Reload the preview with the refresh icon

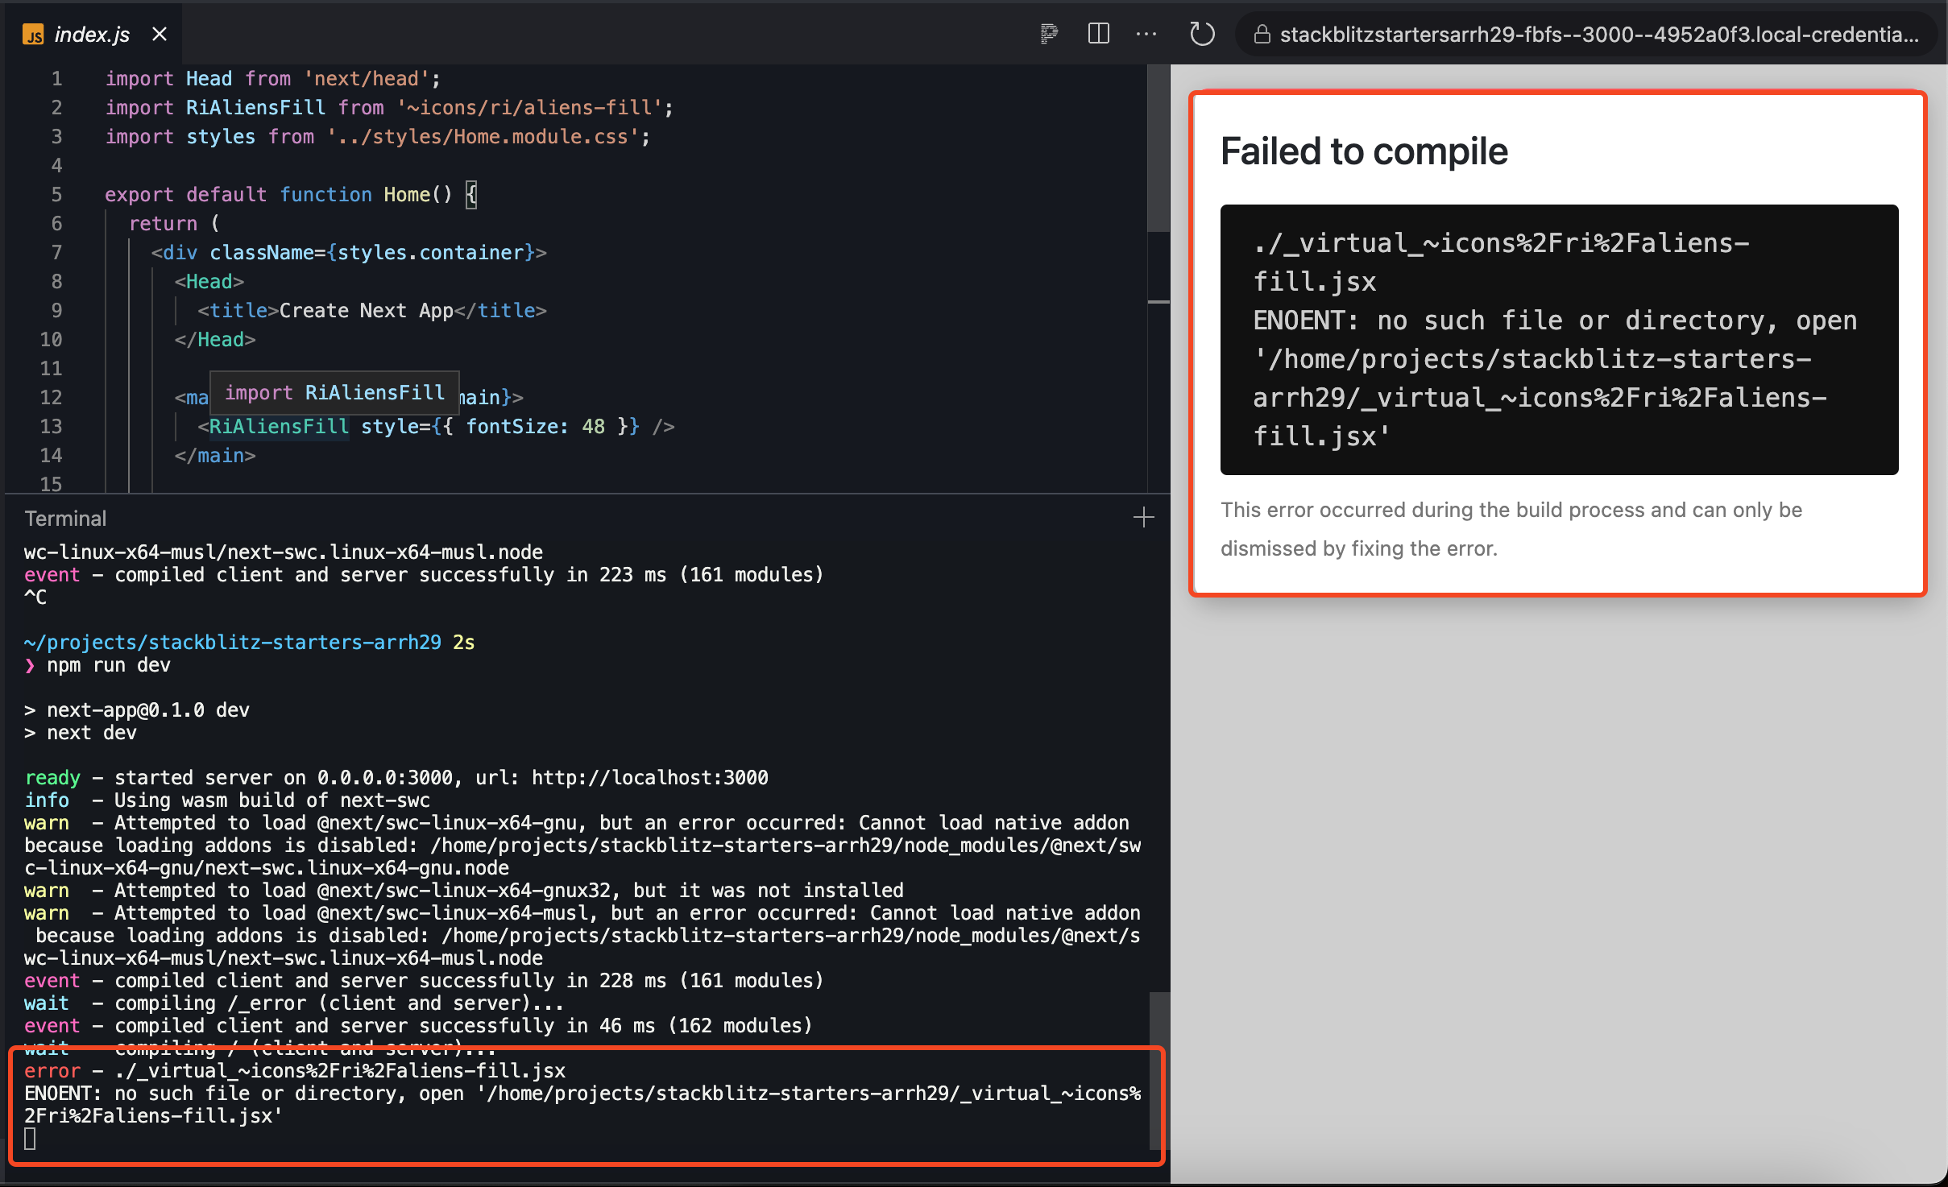tap(1201, 34)
